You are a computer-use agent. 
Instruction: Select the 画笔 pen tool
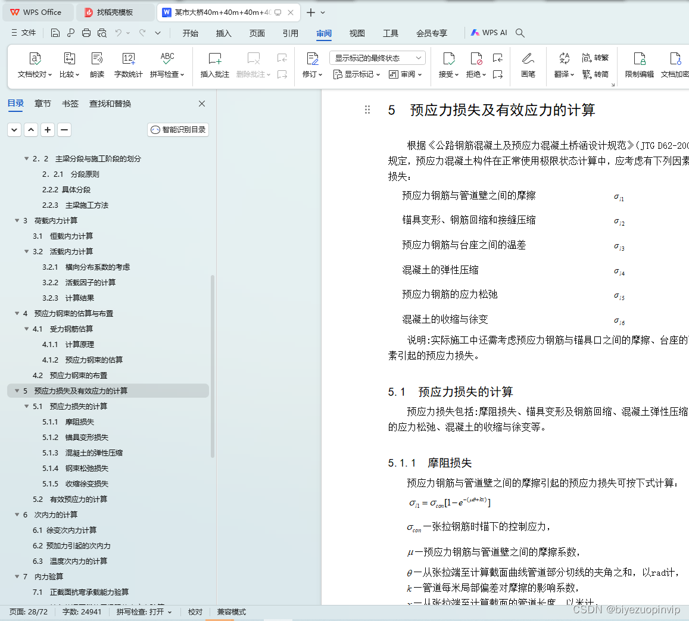pos(528,65)
